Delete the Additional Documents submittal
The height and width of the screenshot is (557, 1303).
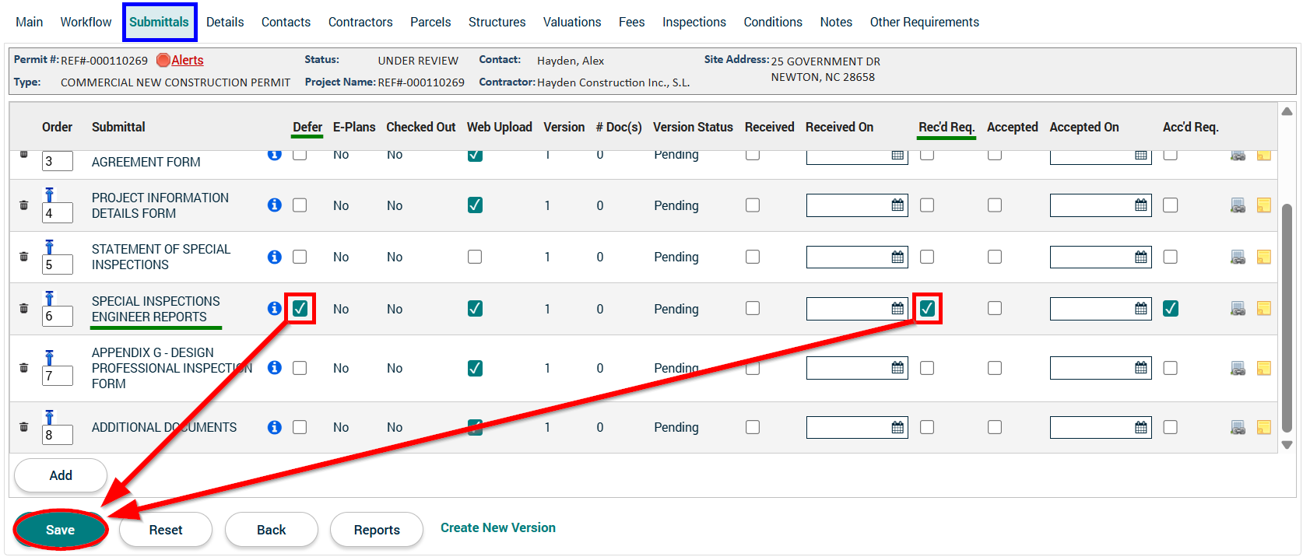23,427
